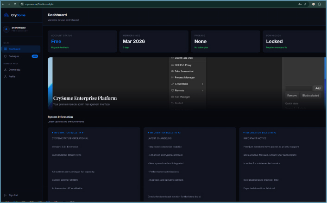Expand the Remote submenu arrow
This screenshot has width=327, height=203.
(x=203, y=90)
